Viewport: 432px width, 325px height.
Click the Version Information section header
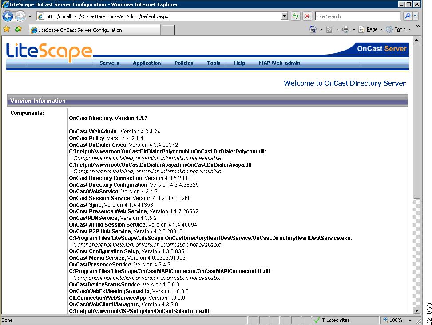pos(207,101)
